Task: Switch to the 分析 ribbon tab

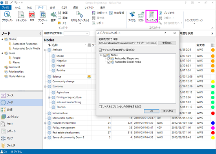Action: point(52,7)
